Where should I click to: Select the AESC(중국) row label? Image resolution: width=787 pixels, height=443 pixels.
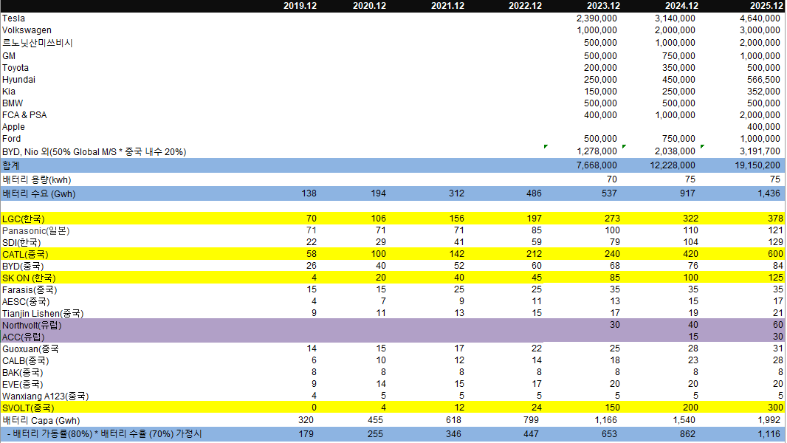[x=26, y=302]
